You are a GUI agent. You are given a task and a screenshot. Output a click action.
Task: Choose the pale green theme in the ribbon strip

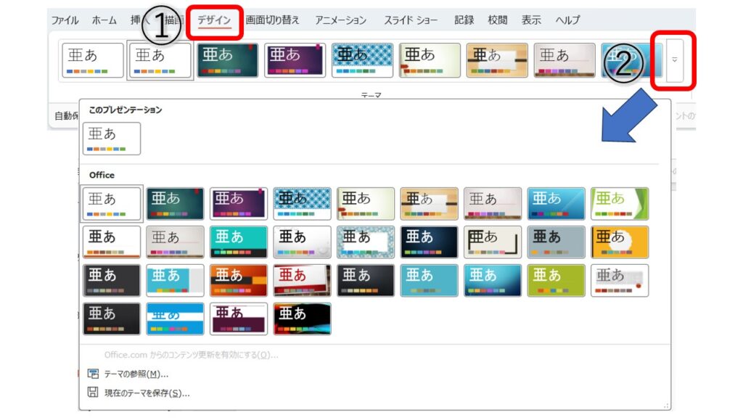pyautogui.click(x=430, y=60)
